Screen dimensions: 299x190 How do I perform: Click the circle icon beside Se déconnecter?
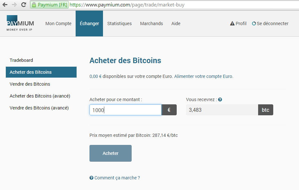point(254,24)
